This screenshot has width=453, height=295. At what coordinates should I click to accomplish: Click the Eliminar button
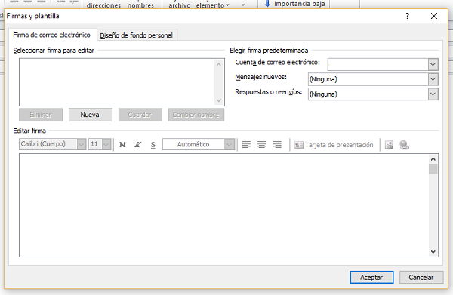(41, 115)
